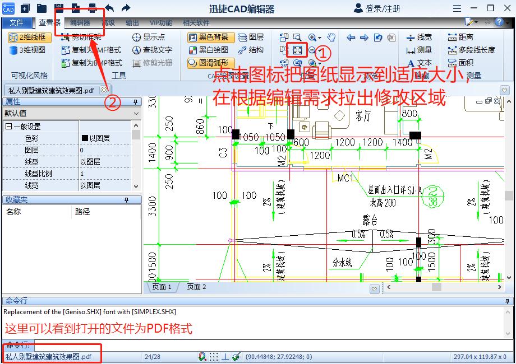The width and height of the screenshot is (516, 364).
Task: Enable 黑白绘图 black-white drawing mode
Action: [x=212, y=50]
